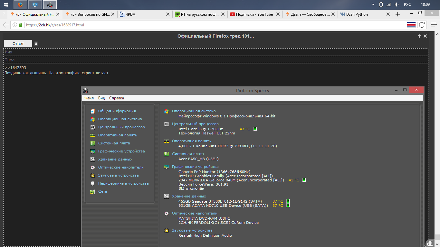
Task: Open a new Firefox tab
Action: (x=398, y=14)
